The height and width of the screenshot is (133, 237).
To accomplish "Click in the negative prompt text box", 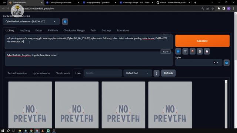I will point(89,59).
